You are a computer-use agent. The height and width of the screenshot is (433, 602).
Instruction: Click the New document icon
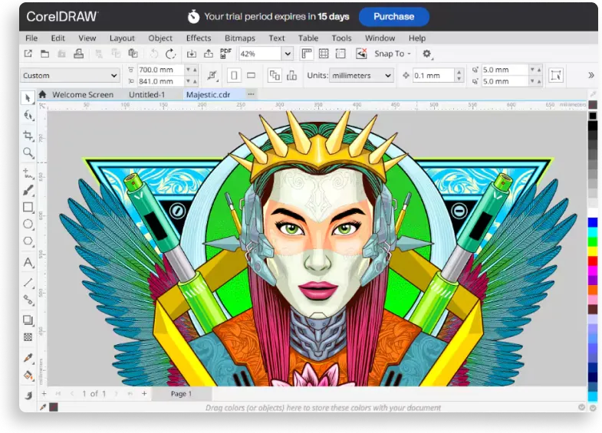click(x=28, y=54)
